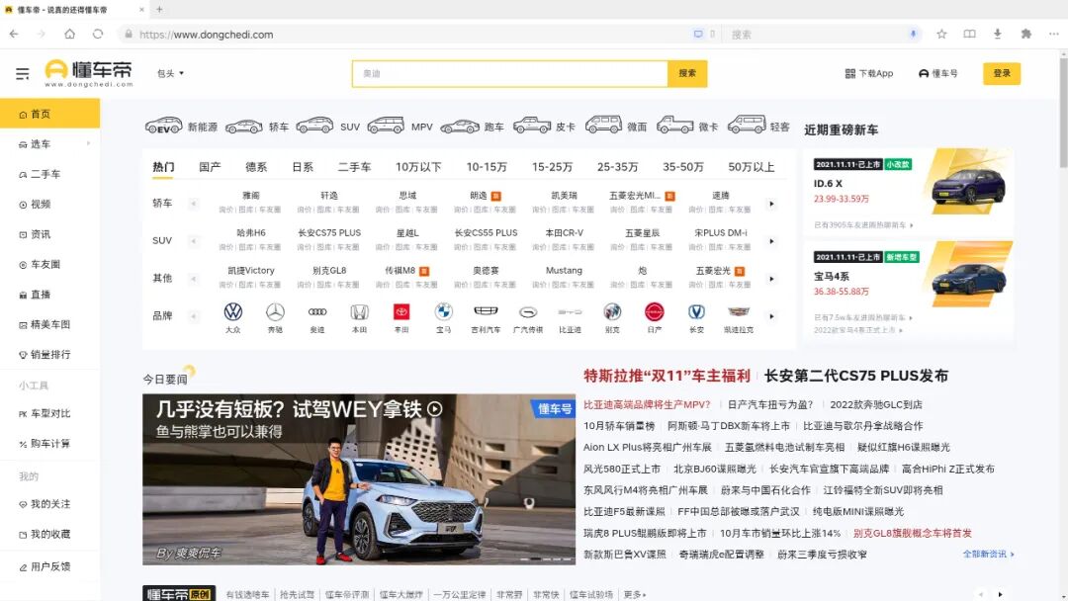1068x601 pixels.
Task: Click the site search input field
Action: point(509,73)
